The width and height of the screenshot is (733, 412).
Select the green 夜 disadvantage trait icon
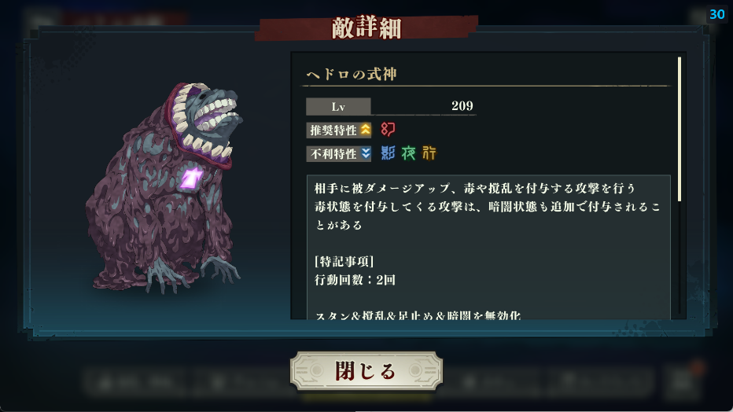tap(408, 153)
